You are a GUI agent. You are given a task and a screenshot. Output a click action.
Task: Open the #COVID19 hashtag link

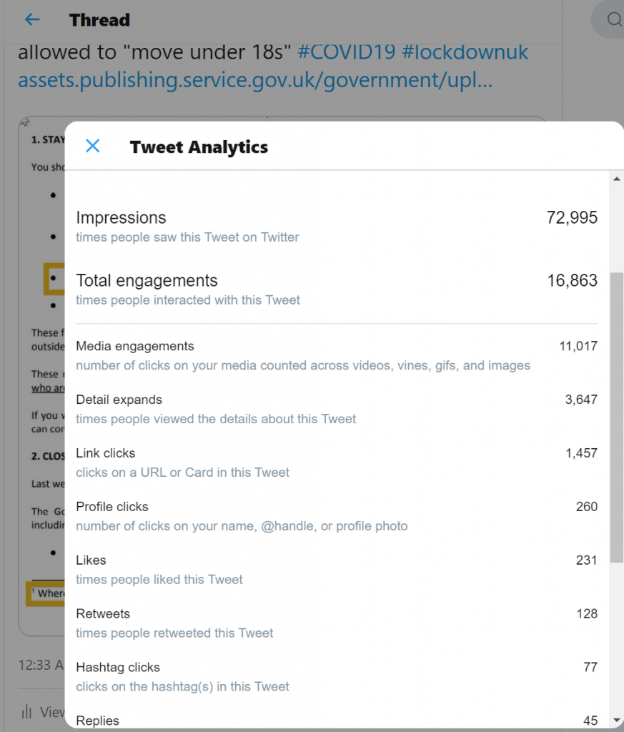pos(346,51)
